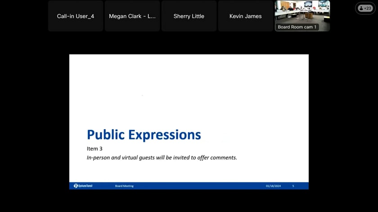
Task: Click the 'In-person and virtual guests' sentence
Action: 162,157
